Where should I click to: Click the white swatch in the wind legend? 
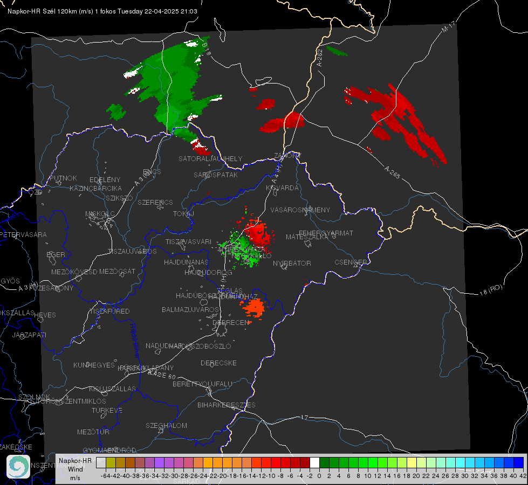pos(314,462)
